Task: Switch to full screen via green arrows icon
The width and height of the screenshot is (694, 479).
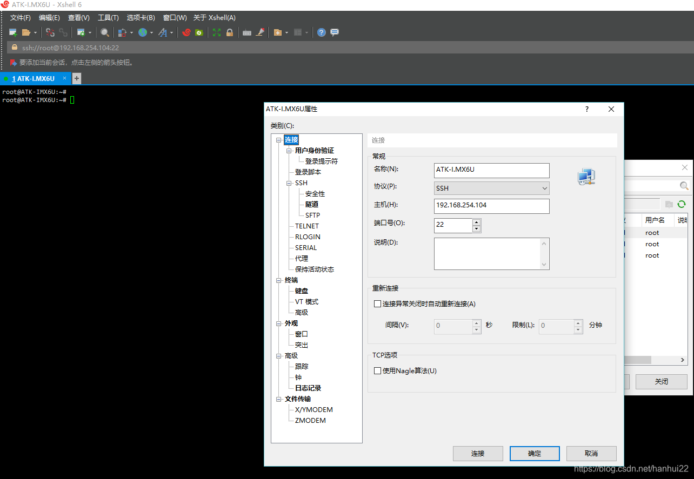Action: [x=216, y=32]
